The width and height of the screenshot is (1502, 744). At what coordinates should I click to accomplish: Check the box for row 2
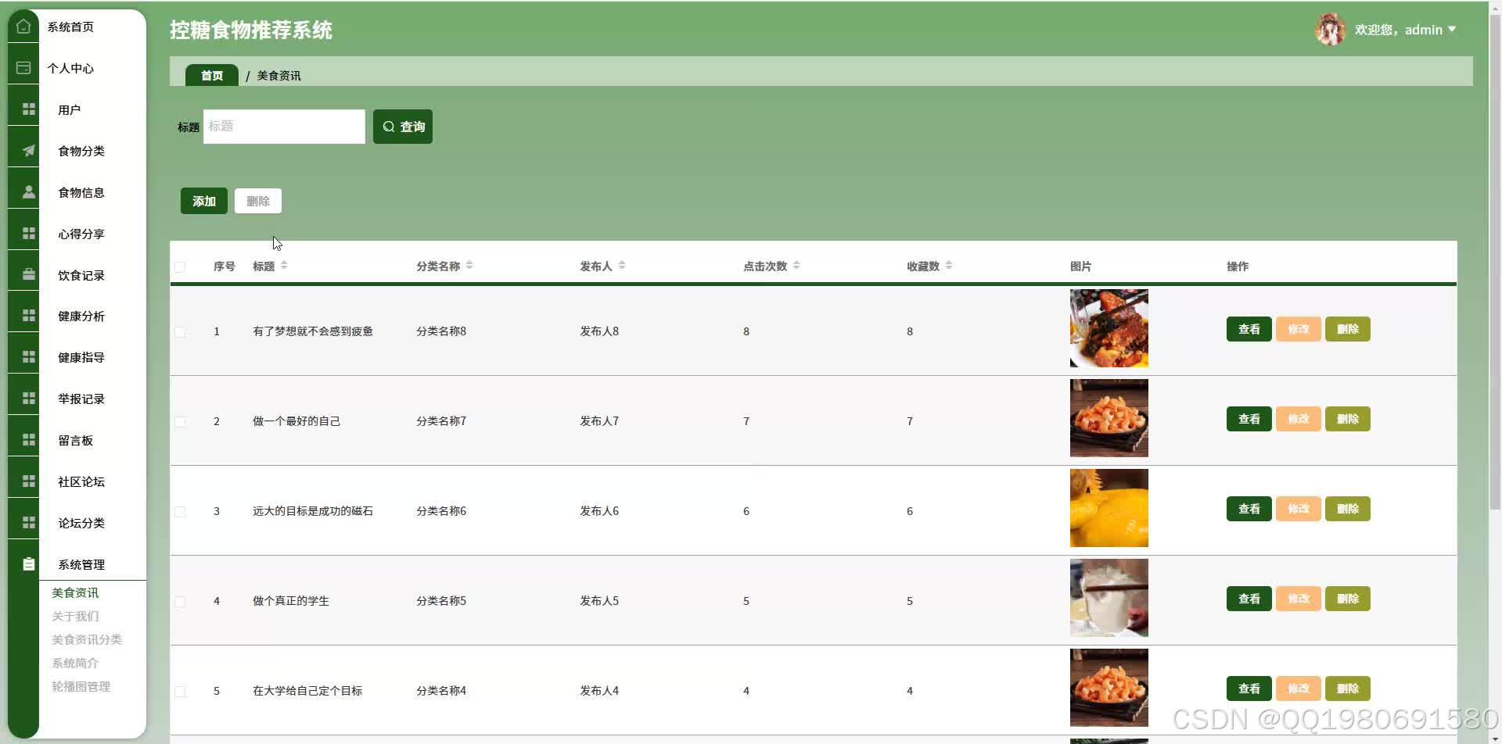click(x=180, y=422)
